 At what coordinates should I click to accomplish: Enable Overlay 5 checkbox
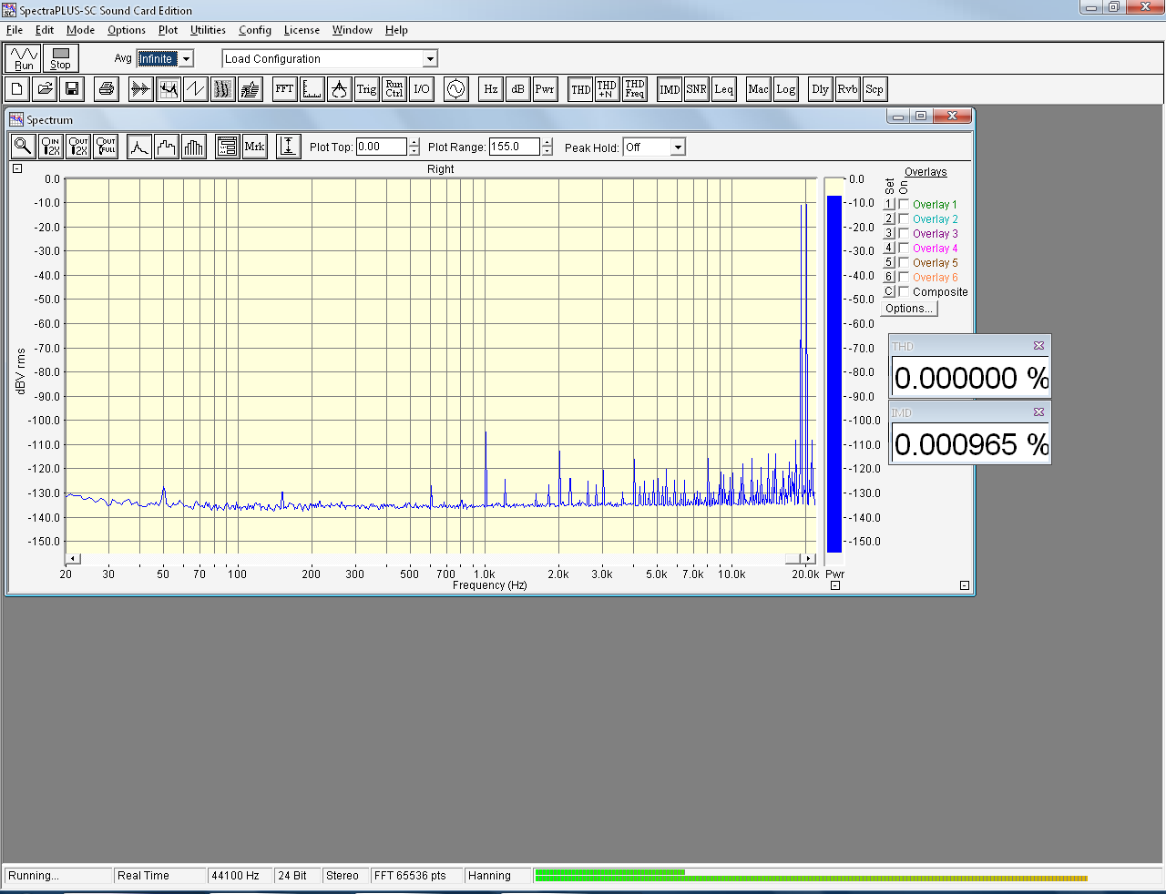pyautogui.click(x=904, y=263)
